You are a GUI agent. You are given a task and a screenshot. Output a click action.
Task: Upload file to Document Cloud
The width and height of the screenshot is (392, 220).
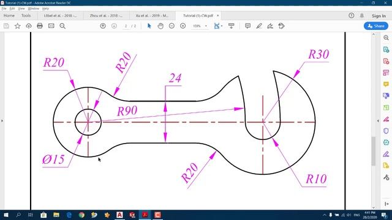(x=29, y=26)
